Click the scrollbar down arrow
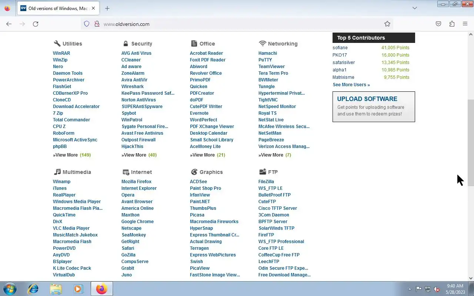Screen dimensions: 474x296 471,278
